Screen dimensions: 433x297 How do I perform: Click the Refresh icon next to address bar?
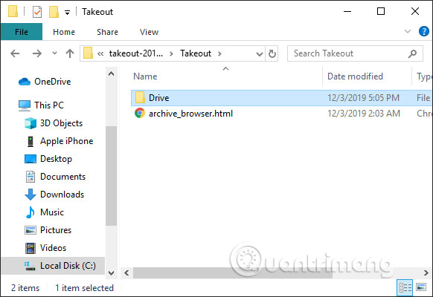272,53
